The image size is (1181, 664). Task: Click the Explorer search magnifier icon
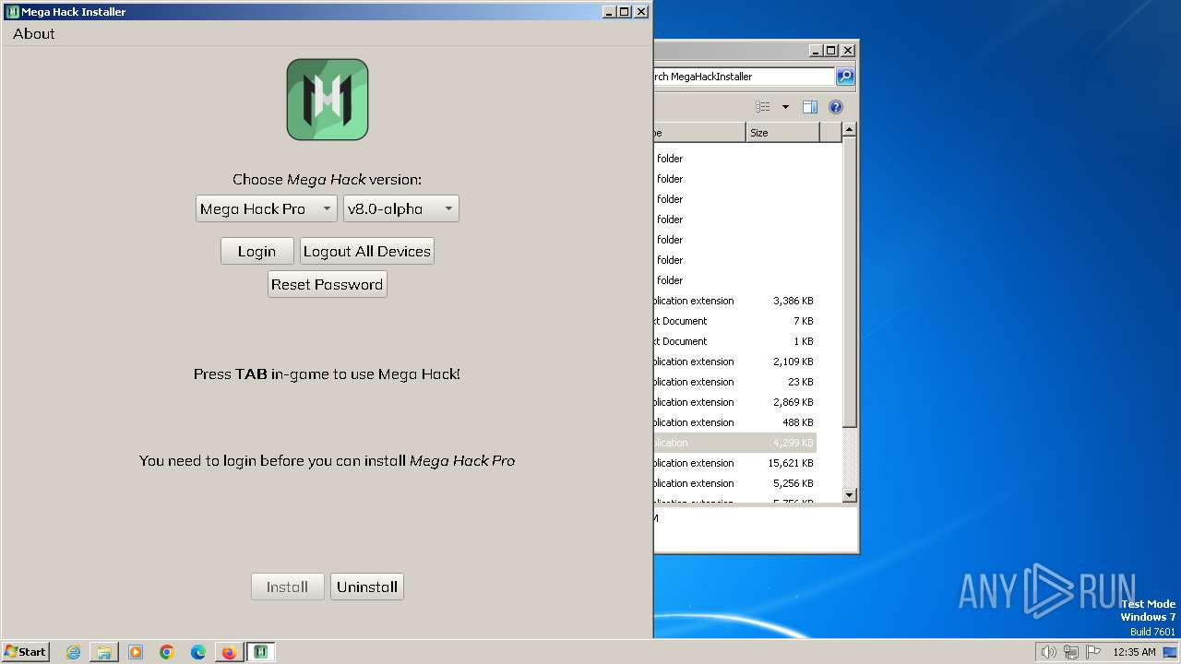845,77
